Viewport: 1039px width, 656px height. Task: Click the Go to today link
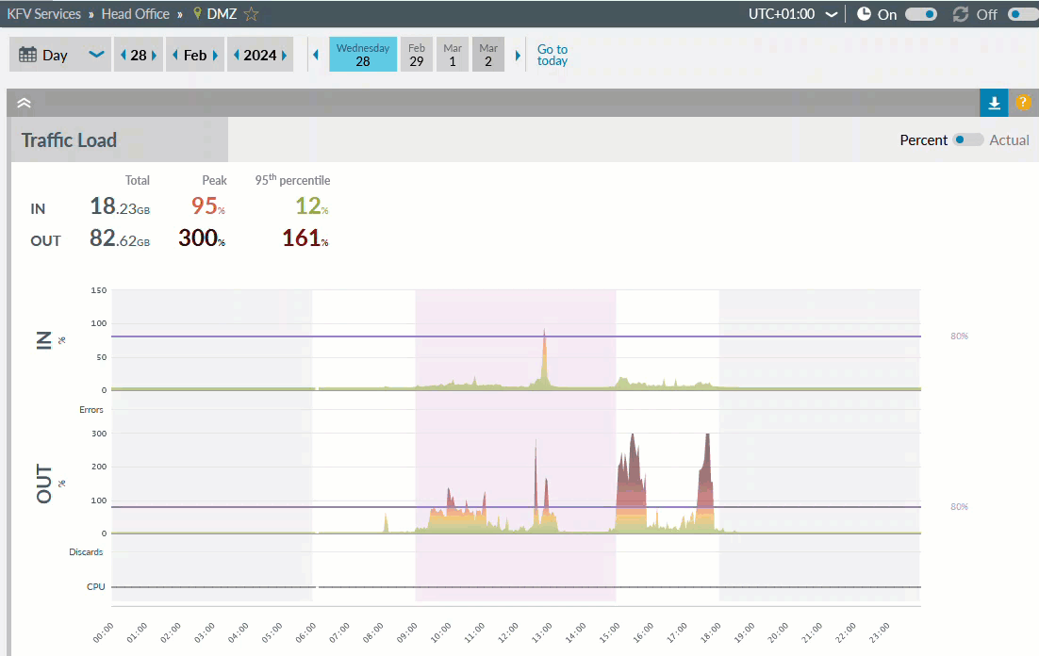point(552,55)
